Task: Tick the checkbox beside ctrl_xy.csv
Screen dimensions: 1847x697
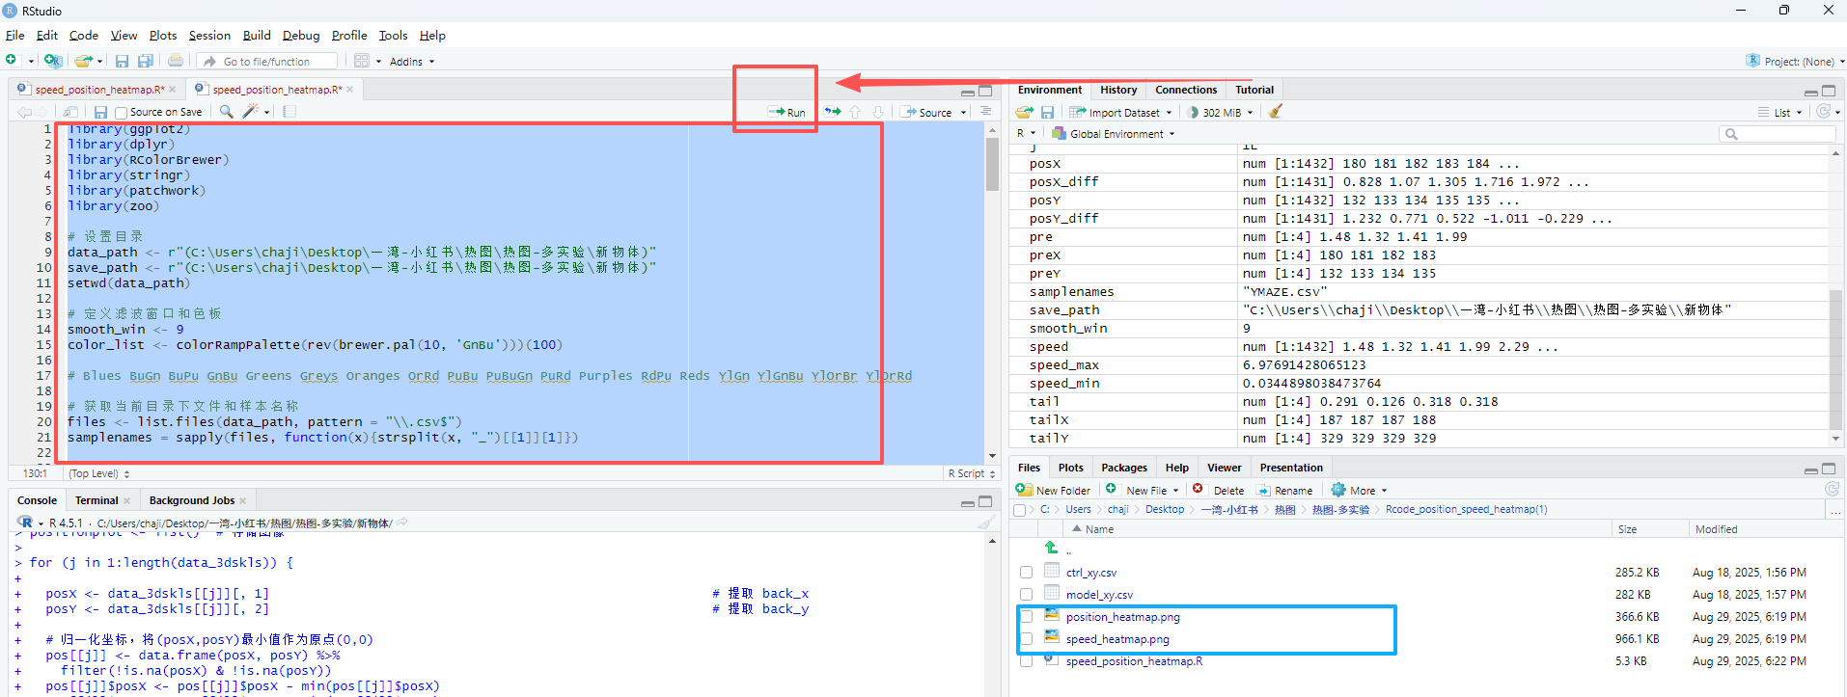Action: click(1026, 573)
